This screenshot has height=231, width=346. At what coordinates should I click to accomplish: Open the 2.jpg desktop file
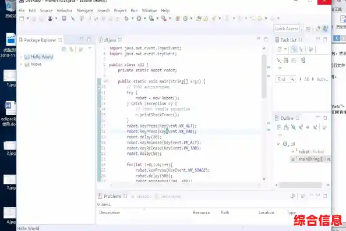[10, 149]
